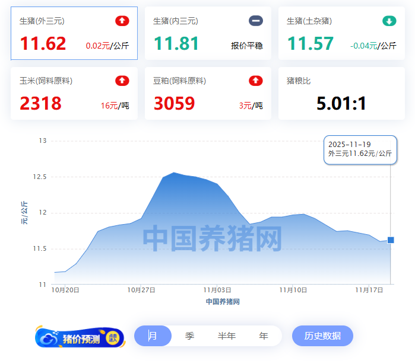Click green down-arrow icon on 生猪(土杂猪)
Image resolution: width=415 pixels, height=364 pixels.
pos(389,21)
